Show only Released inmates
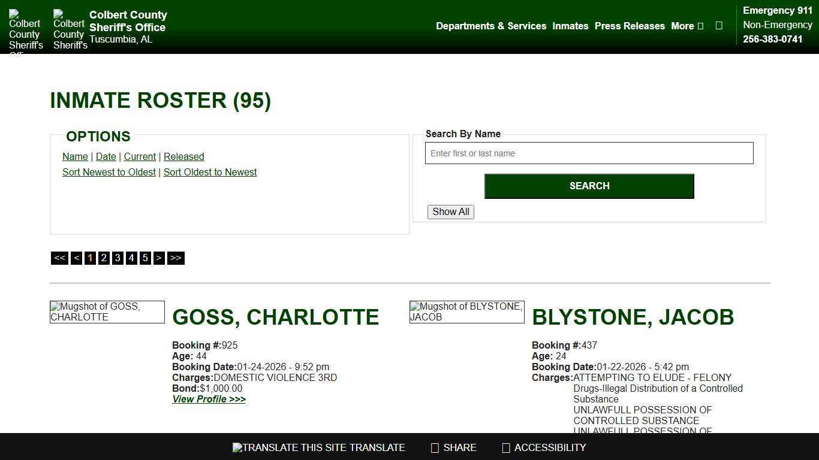The height and width of the screenshot is (460, 819). (183, 156)
